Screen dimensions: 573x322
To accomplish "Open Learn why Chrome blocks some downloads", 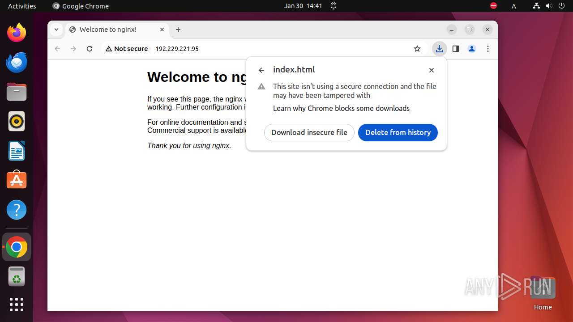I will pyautogui.click(x=341, y=108).
